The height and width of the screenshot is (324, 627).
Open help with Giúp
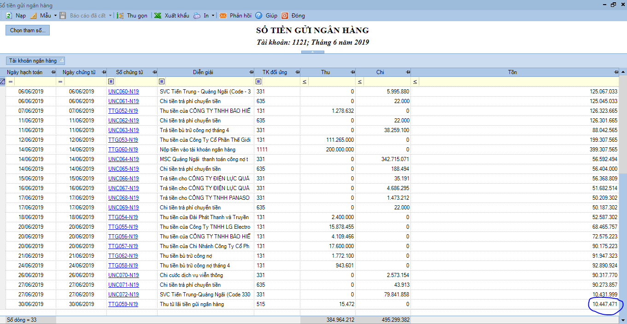266,16
